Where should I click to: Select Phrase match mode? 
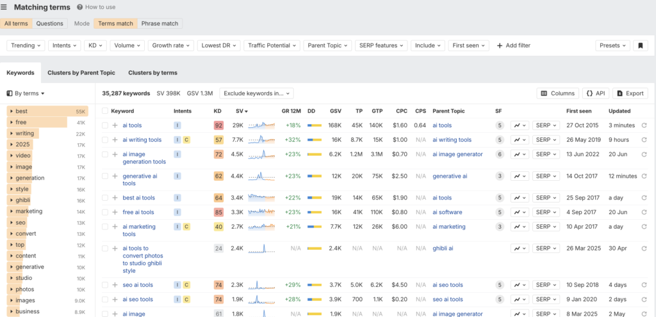tap(160, 24)
